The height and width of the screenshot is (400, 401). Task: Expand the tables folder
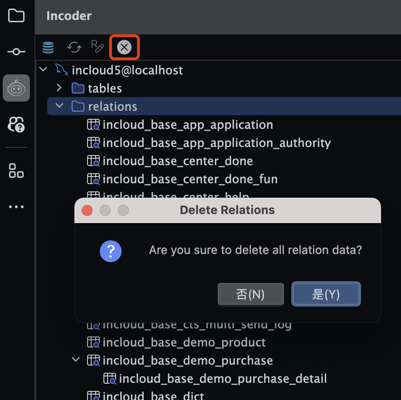point(59,88)
